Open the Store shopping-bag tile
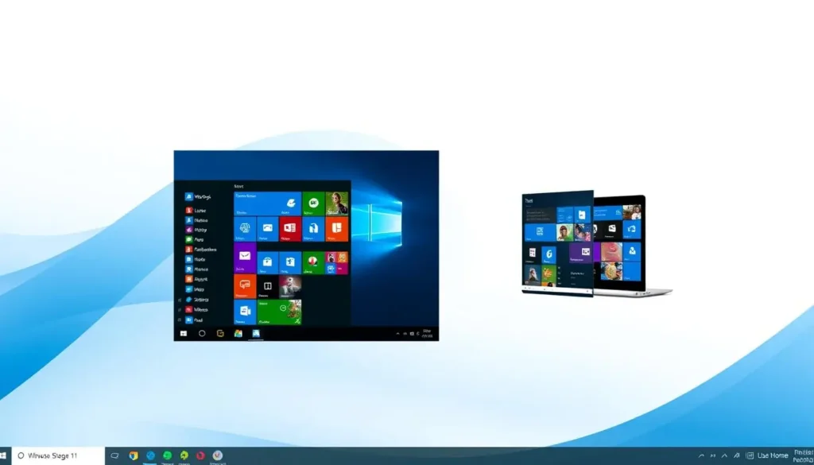Image resolution: width=814 pixels, height=465 pixels. [x=268, y=262]
